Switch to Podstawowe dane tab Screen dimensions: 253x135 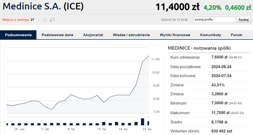(x=57, y=35)
